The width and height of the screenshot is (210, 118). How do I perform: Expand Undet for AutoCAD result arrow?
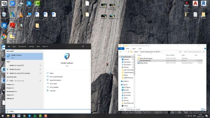40,66
